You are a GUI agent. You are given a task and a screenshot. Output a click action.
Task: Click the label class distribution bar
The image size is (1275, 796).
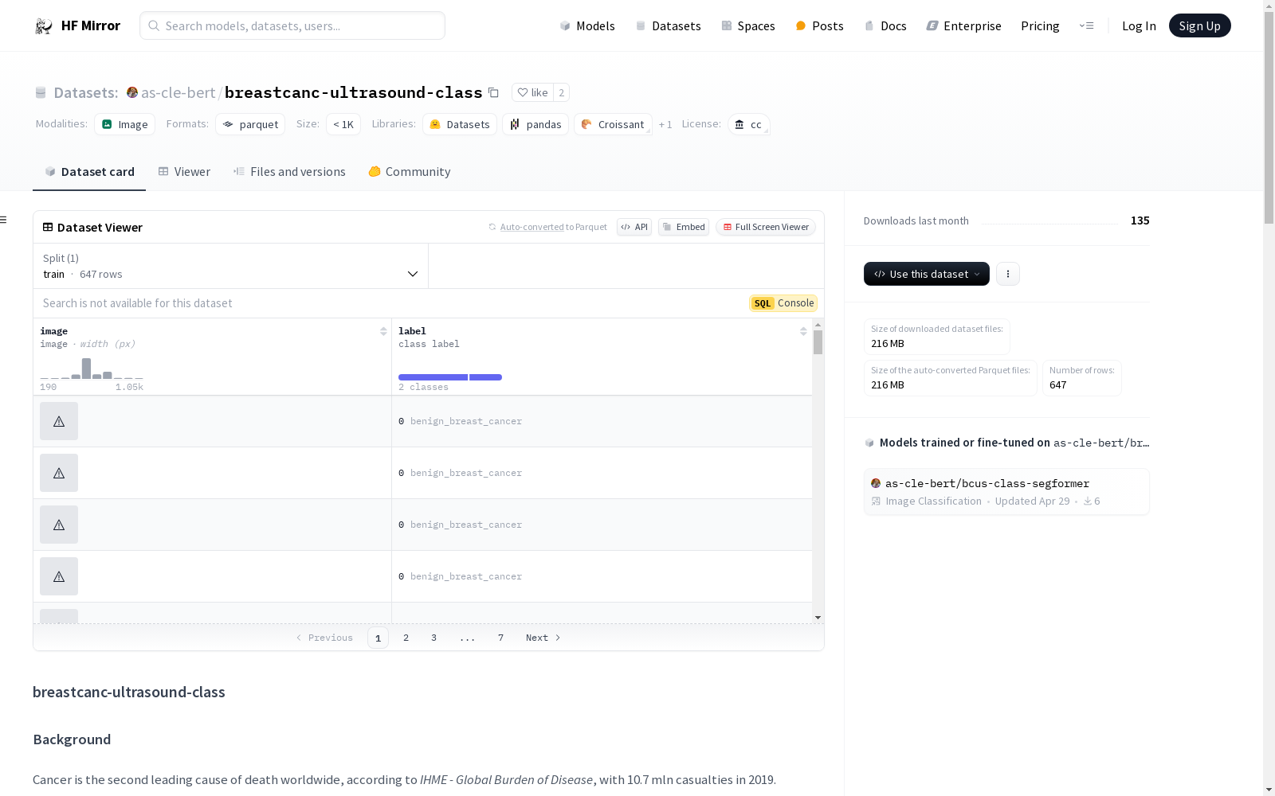pyautogui.click(x=450, y=377)
